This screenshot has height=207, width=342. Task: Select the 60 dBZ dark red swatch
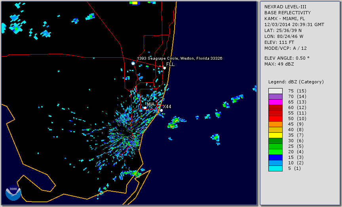[x=275, y=107]
